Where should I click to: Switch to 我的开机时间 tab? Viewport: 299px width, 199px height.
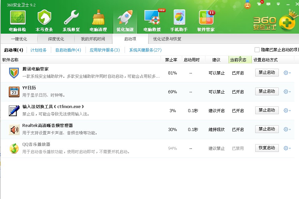tap(93, 39)
